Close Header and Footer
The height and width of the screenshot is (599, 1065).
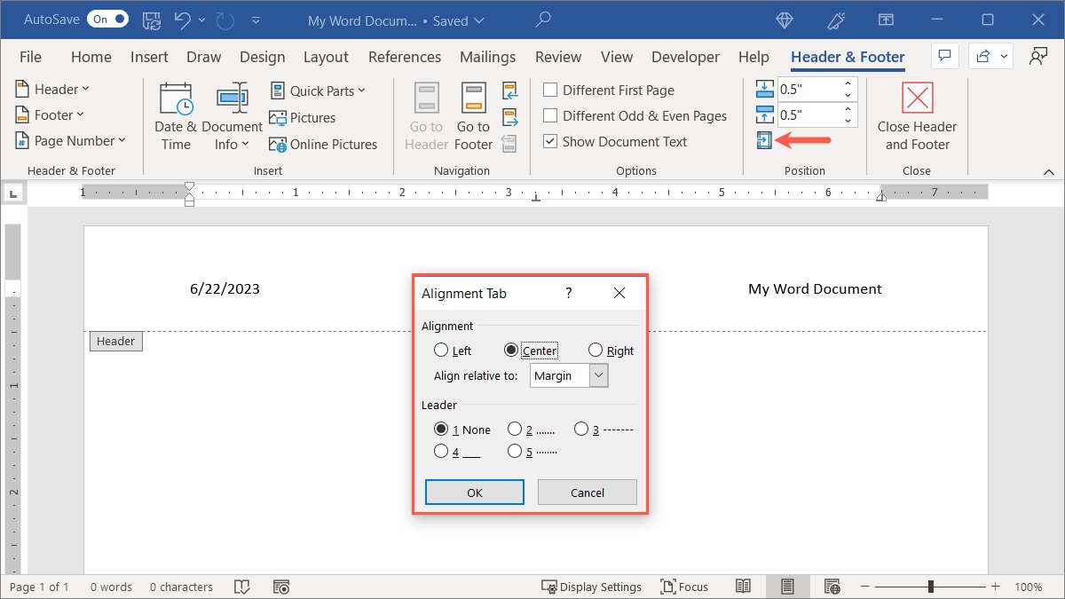pos(916,114)
